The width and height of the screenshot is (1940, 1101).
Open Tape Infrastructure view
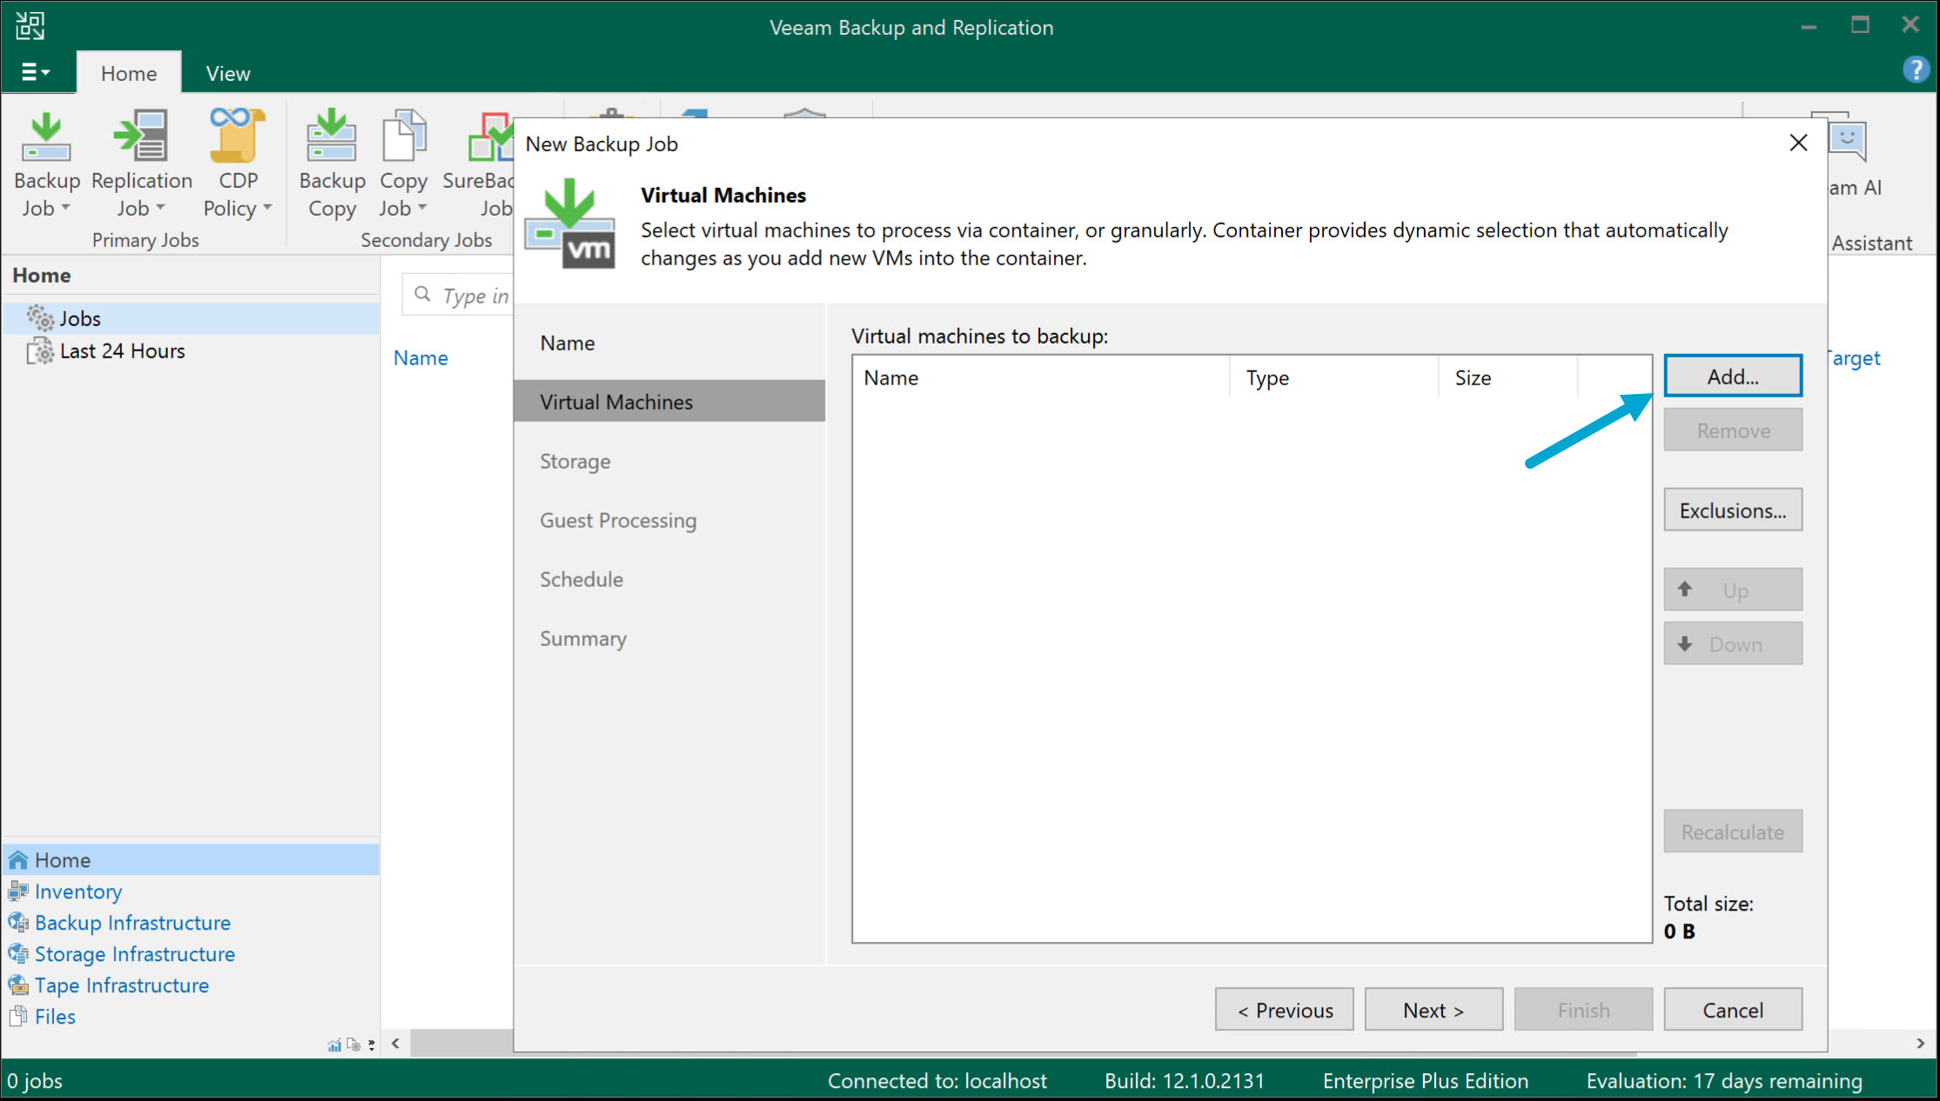pyautogui.click(x=121, y=984)
